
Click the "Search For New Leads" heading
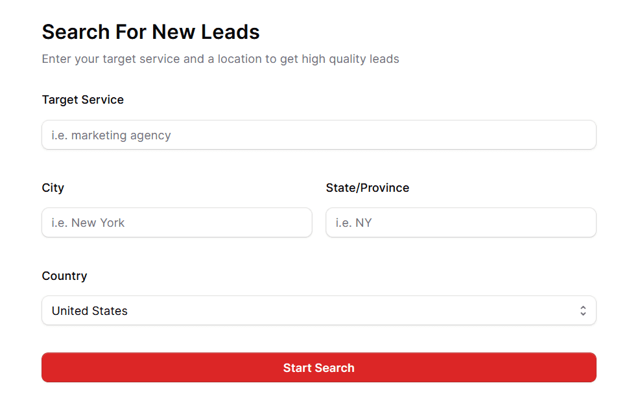(x=150, y=32)
